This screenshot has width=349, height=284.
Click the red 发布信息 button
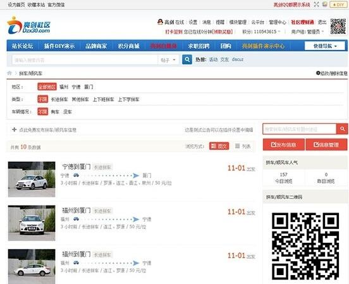[x=284, y=145]
